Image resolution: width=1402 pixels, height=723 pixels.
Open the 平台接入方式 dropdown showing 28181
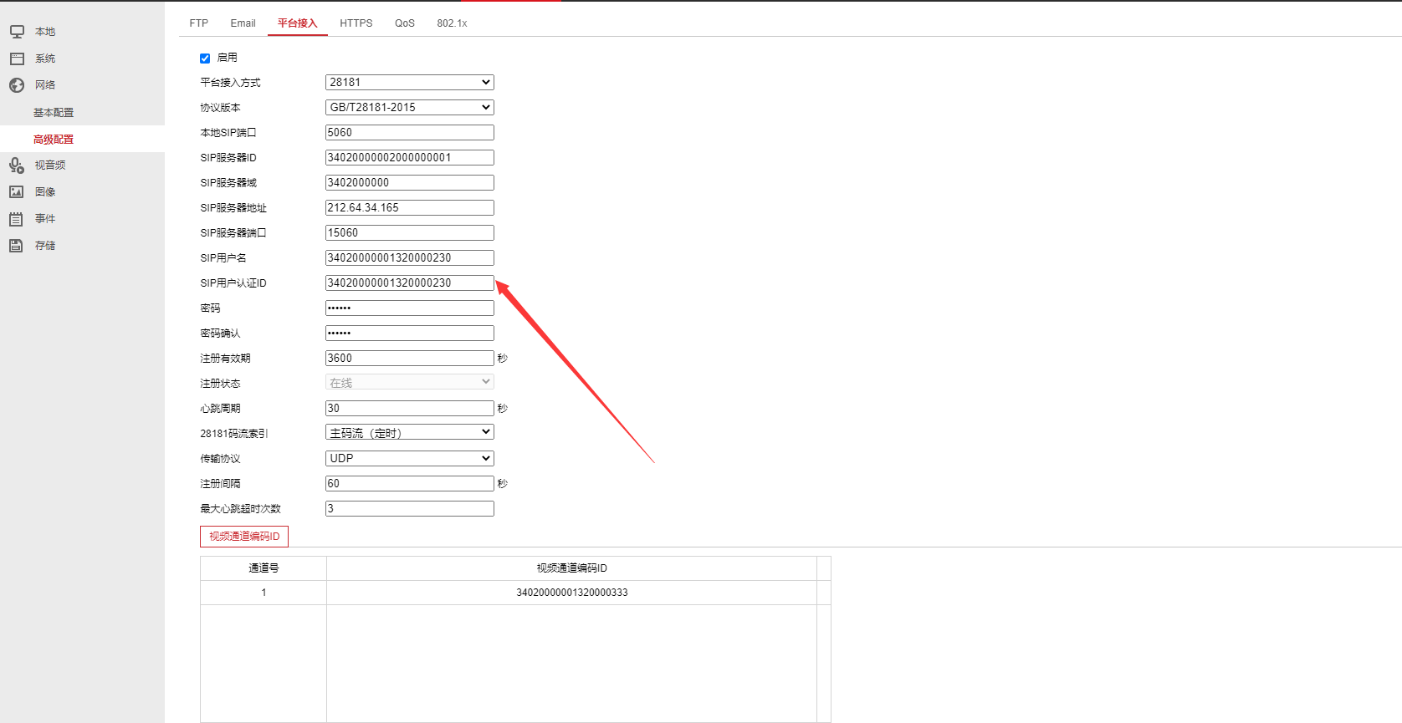click(x=410, y=82)
